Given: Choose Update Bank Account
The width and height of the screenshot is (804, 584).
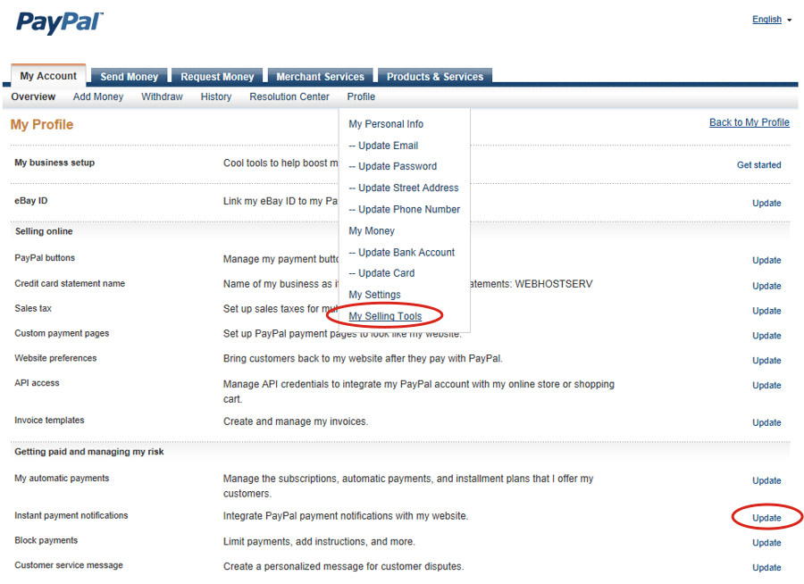Looking at the screenshot, I should pyautogui.click(x=401, y=253).
